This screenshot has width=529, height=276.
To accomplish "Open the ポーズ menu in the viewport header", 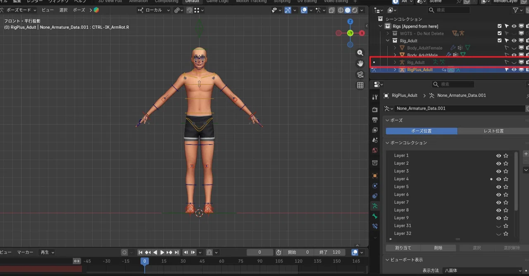I will pos(79,10).
